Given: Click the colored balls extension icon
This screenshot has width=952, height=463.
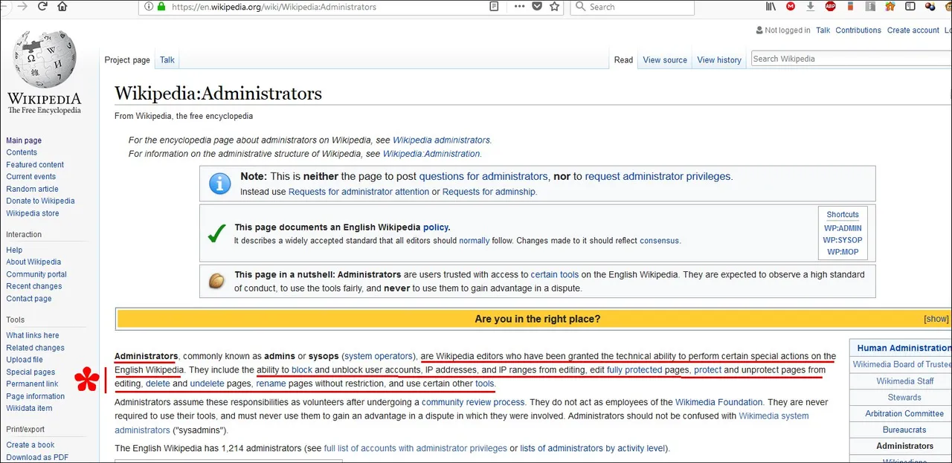Looking at the screenshot, I should pyautogui.click(x=930, y=7).
